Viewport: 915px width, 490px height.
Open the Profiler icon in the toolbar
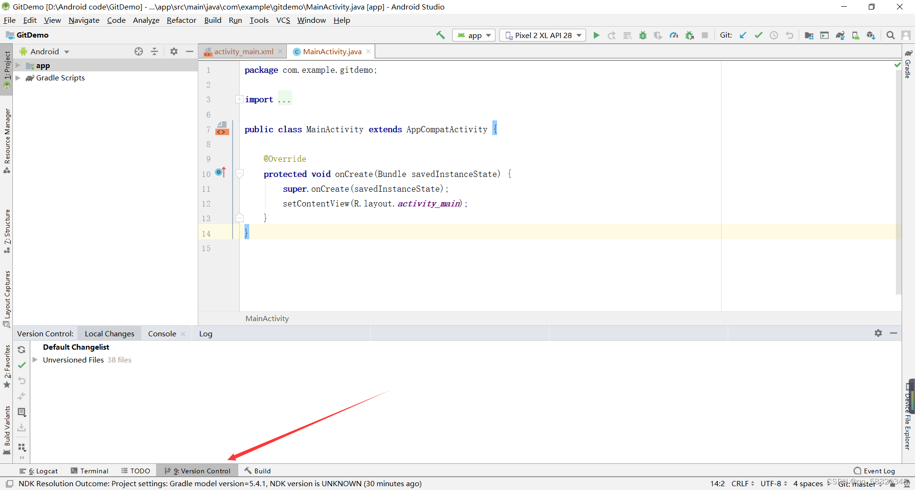coord(674,35)
